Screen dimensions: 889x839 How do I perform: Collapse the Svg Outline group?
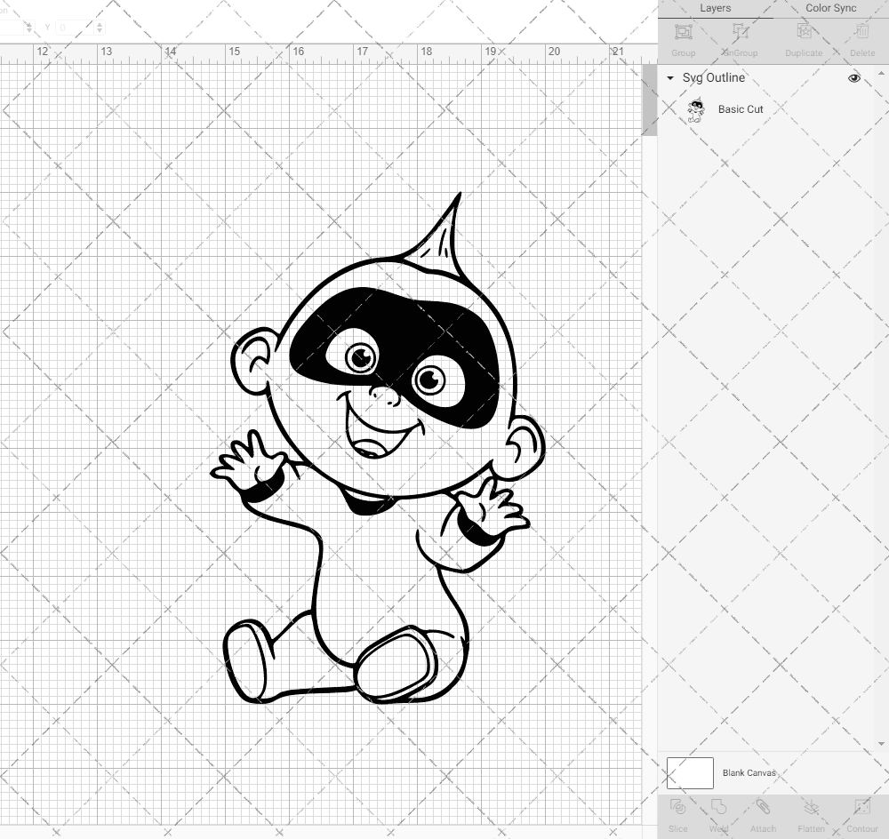pos(670,77)
